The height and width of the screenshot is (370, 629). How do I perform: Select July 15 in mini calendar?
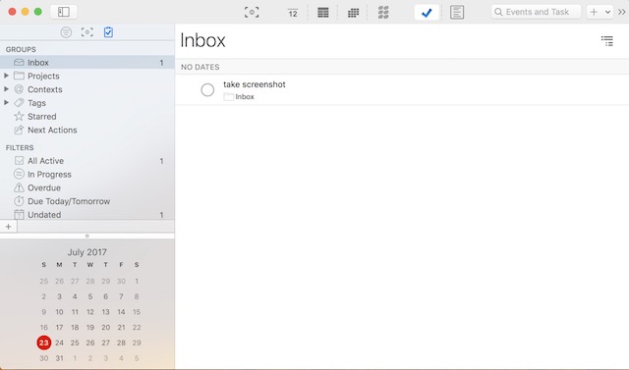(137, 312)
